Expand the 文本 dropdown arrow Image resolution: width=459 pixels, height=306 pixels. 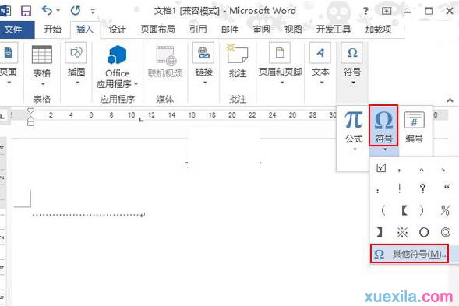[x=321, y=83]
